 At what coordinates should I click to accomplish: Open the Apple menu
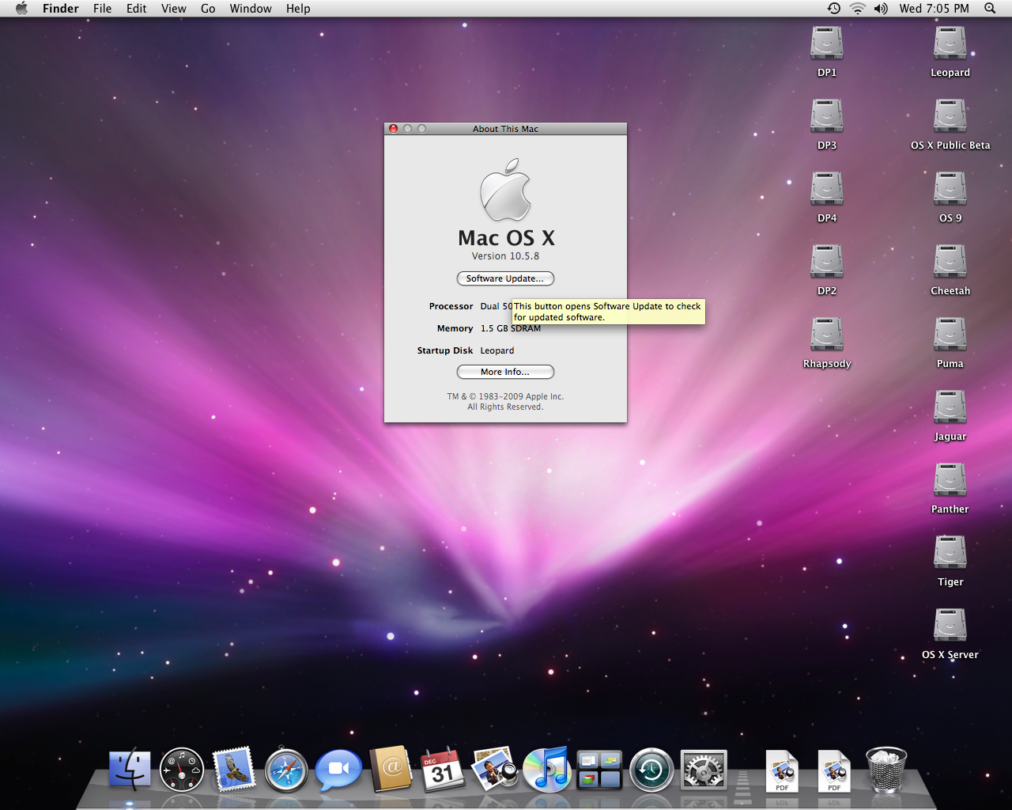[21, 9]
